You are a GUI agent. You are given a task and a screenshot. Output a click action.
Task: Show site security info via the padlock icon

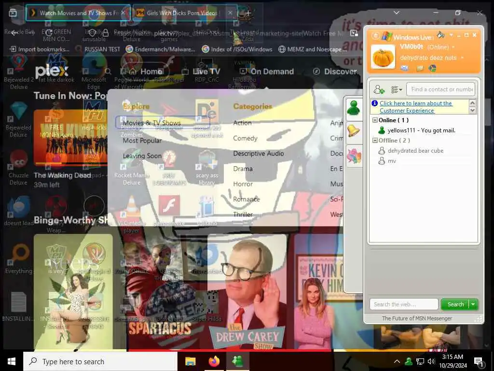coord(106,32)
